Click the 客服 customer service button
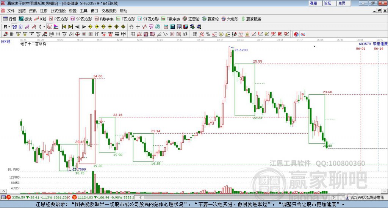Image resolution: width=388 pixels, height=208 pixels. 315,3
